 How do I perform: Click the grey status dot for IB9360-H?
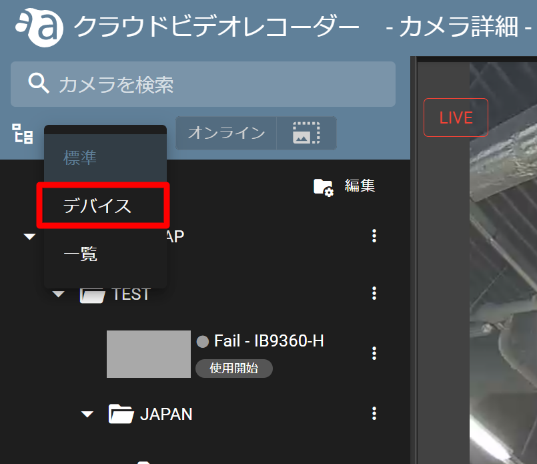coord(202,341)
